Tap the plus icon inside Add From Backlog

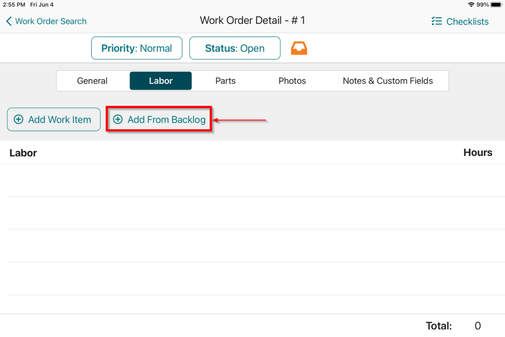pos(118,119)
